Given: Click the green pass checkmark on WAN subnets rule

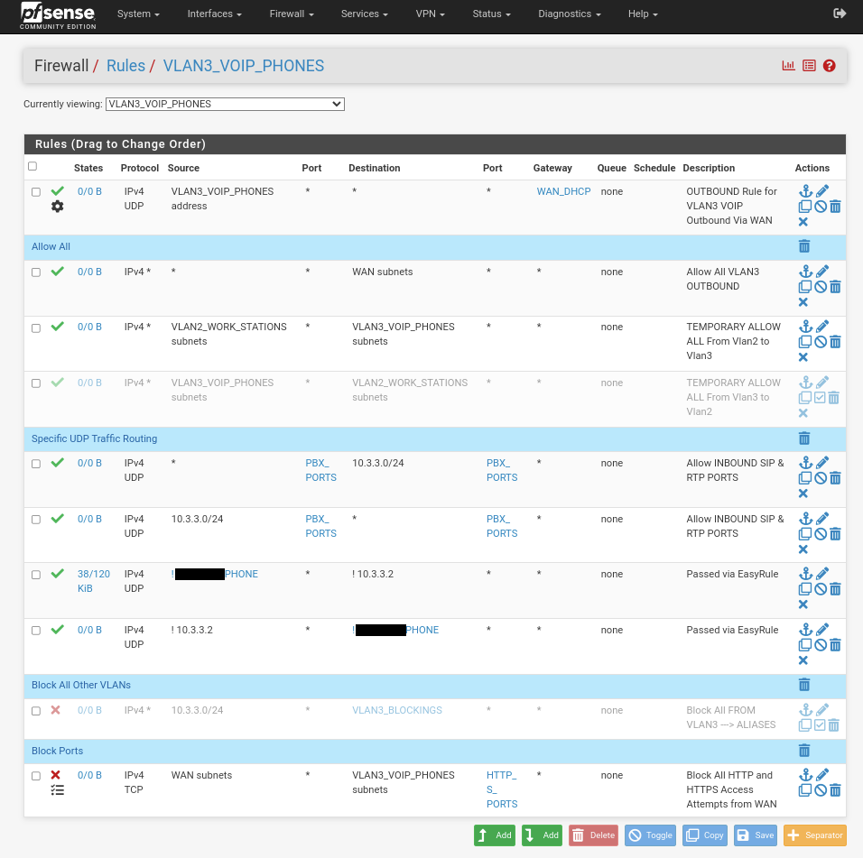Looking at the screenshot, I should 57,272.
